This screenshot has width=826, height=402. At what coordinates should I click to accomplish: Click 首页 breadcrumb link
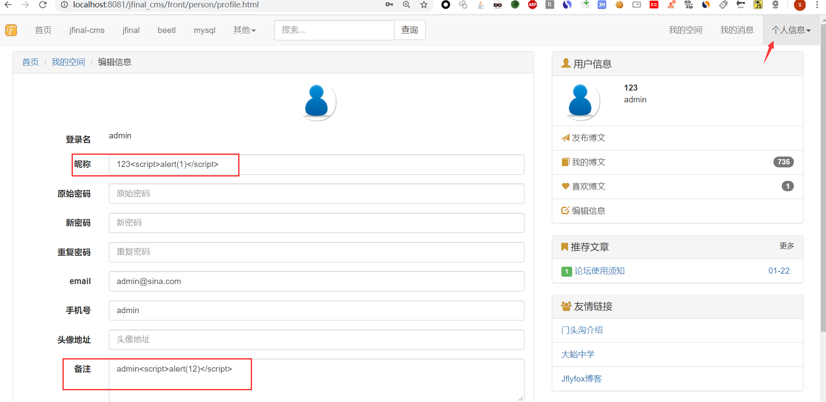pos(30,62)
